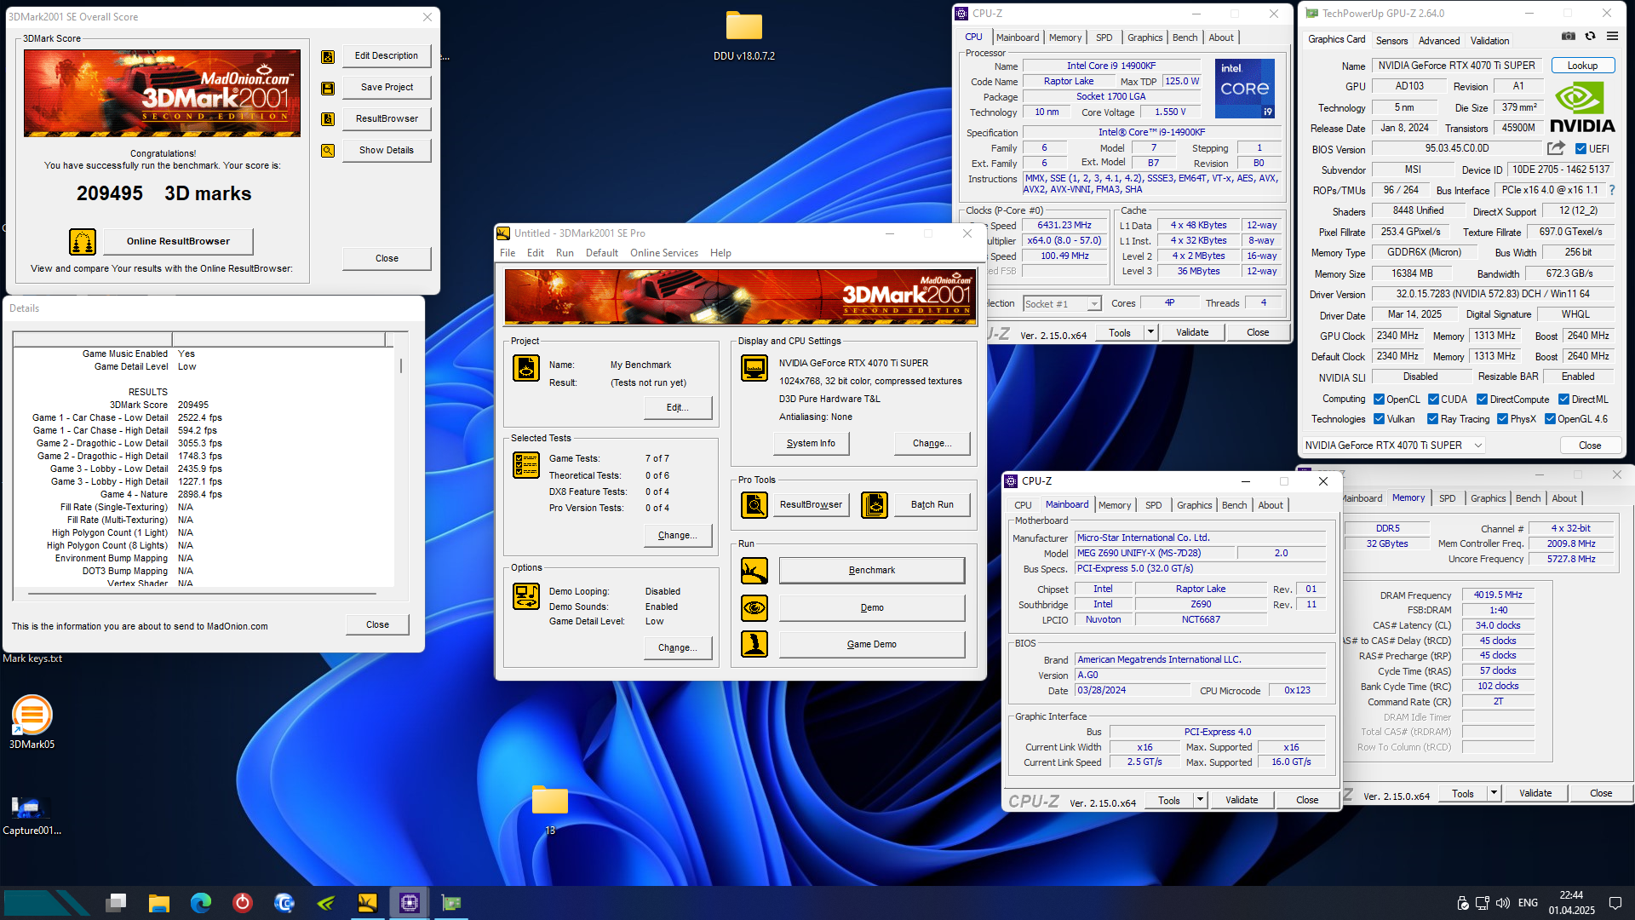The width and height of the screenshot is (1635, 920).
Task: Click the NVIDIA icon on the taskbar
Action: (x=326, y=903)
